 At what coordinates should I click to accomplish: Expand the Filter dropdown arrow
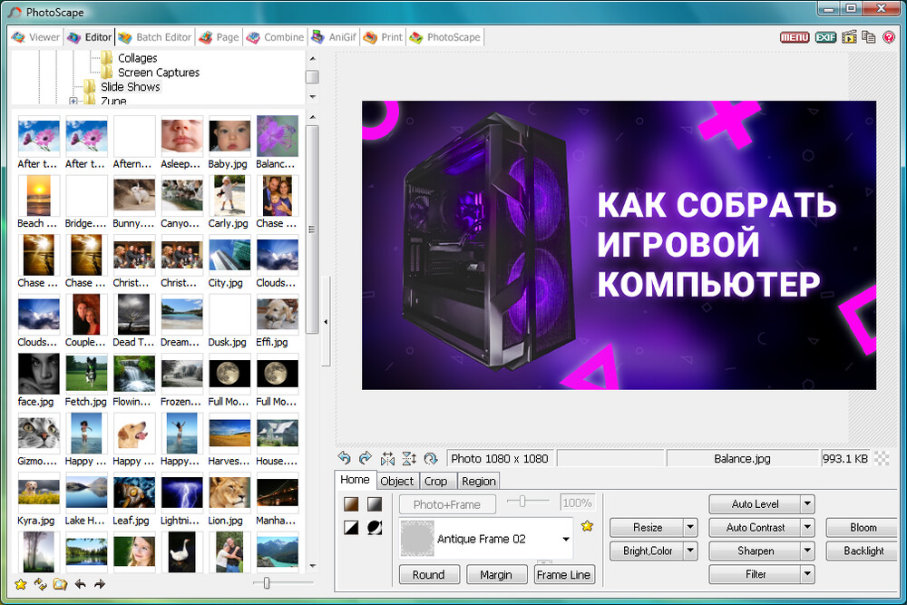[807, 574]
